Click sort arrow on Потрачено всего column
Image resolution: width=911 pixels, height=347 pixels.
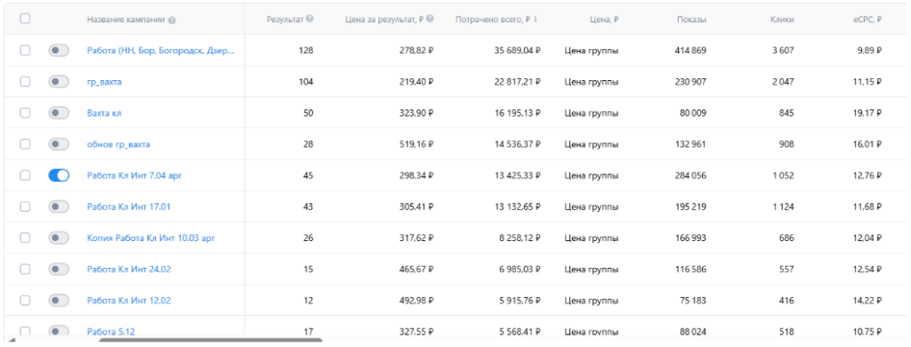pos(535,20)
